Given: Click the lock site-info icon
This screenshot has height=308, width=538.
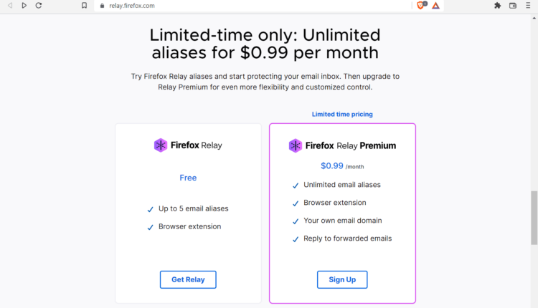Looking at the screenshot, I should pos(102,6).
